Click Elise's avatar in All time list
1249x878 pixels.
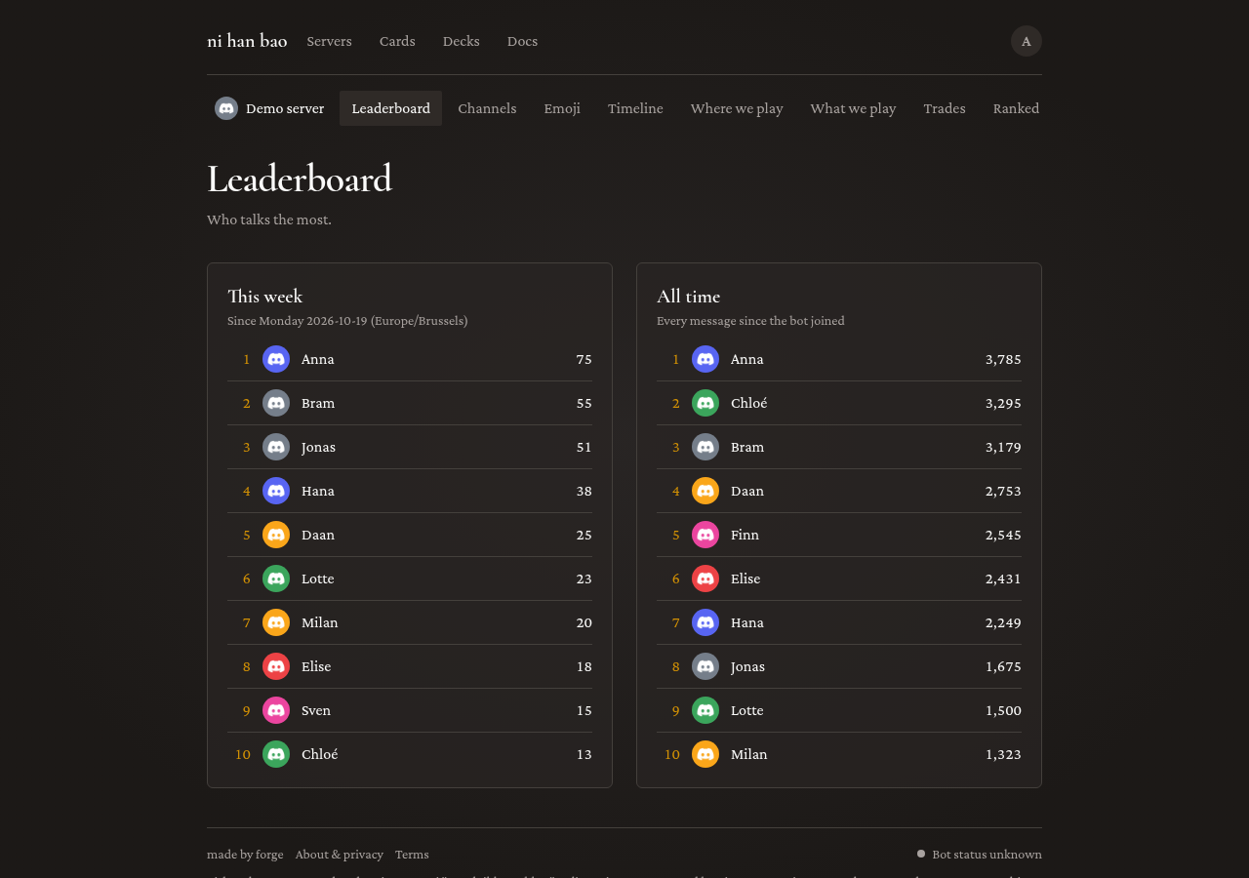point(705,579)
